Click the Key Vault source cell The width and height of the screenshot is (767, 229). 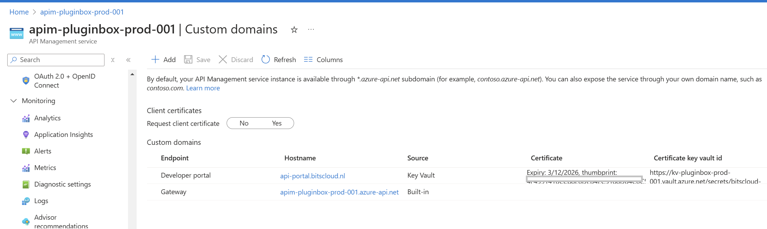point(421,175)
